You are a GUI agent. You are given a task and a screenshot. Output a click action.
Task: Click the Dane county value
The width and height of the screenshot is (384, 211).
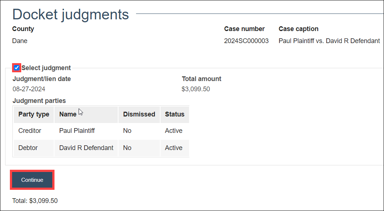[20, 41]
